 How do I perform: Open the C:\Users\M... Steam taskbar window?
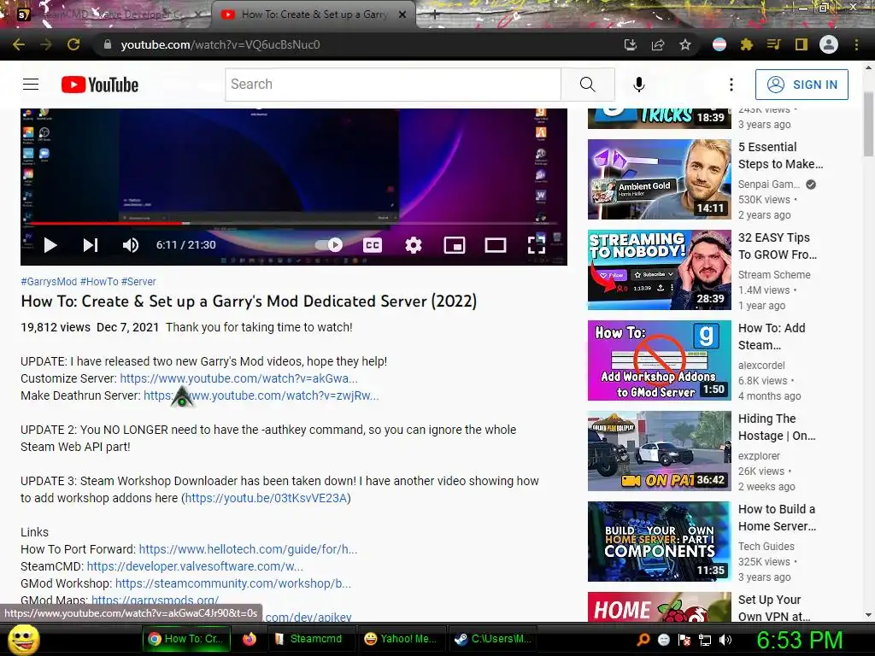click(493, 639)
